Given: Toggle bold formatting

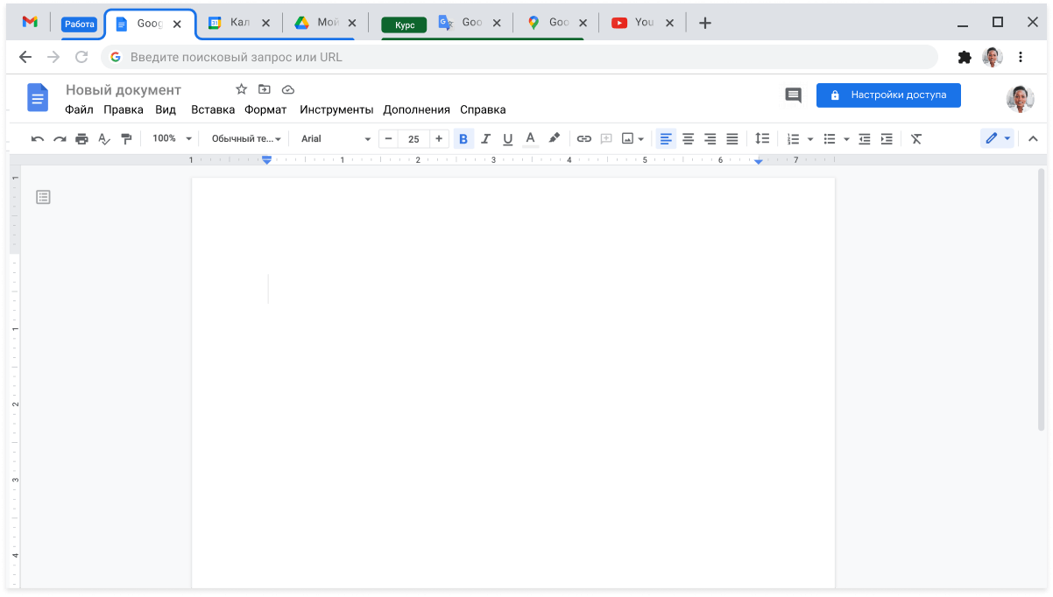Looking at the screenshot, I should [463, 139].
